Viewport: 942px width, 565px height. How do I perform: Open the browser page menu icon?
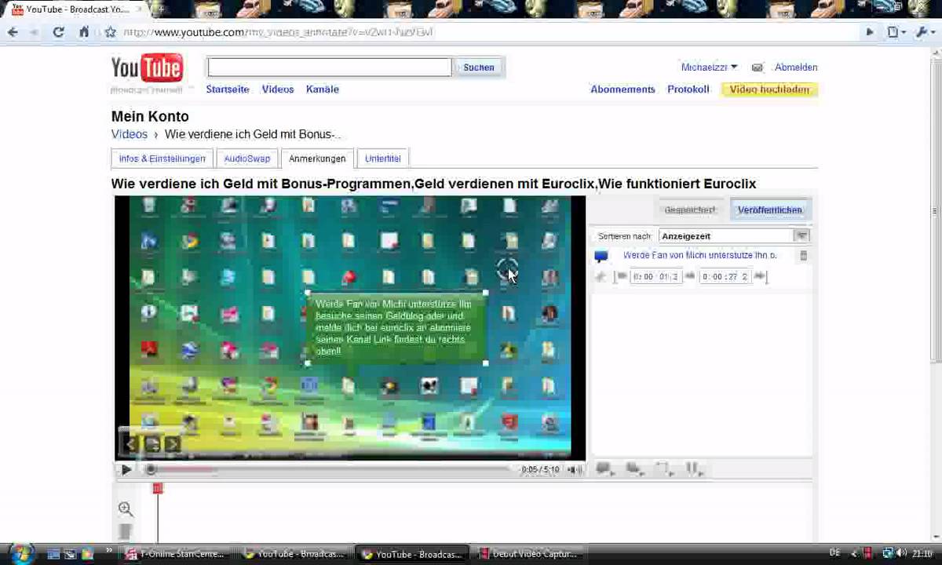[x=895, y=32]
